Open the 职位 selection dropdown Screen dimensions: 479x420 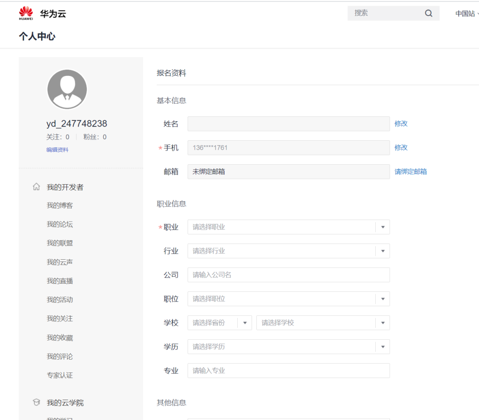pos(288,299)
